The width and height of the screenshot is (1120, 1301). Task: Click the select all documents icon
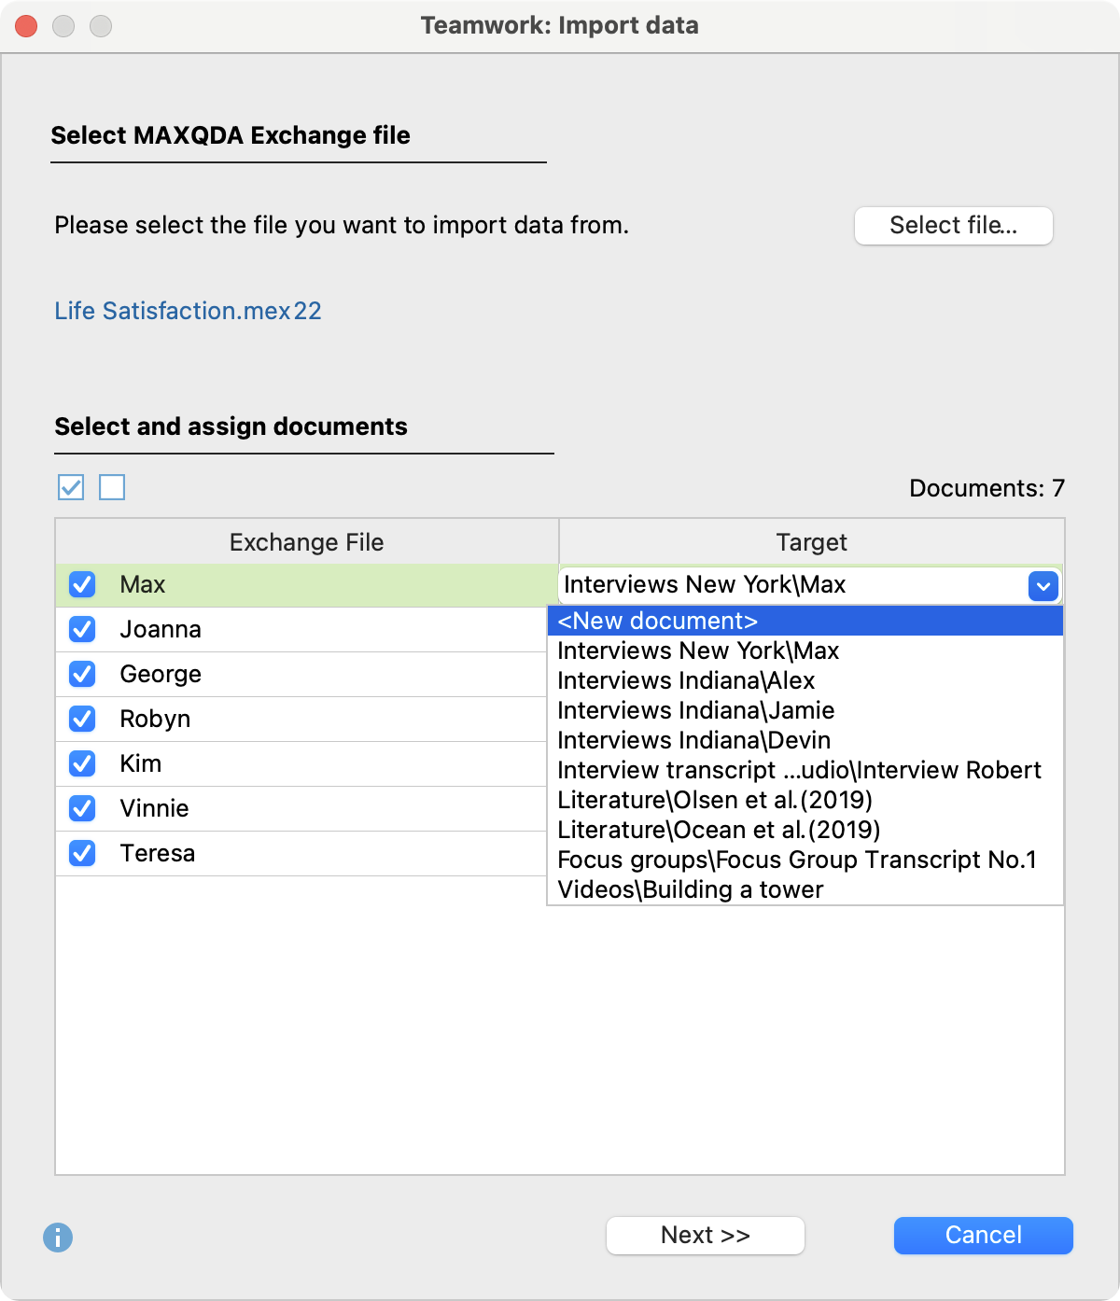[x=71, y=487]
